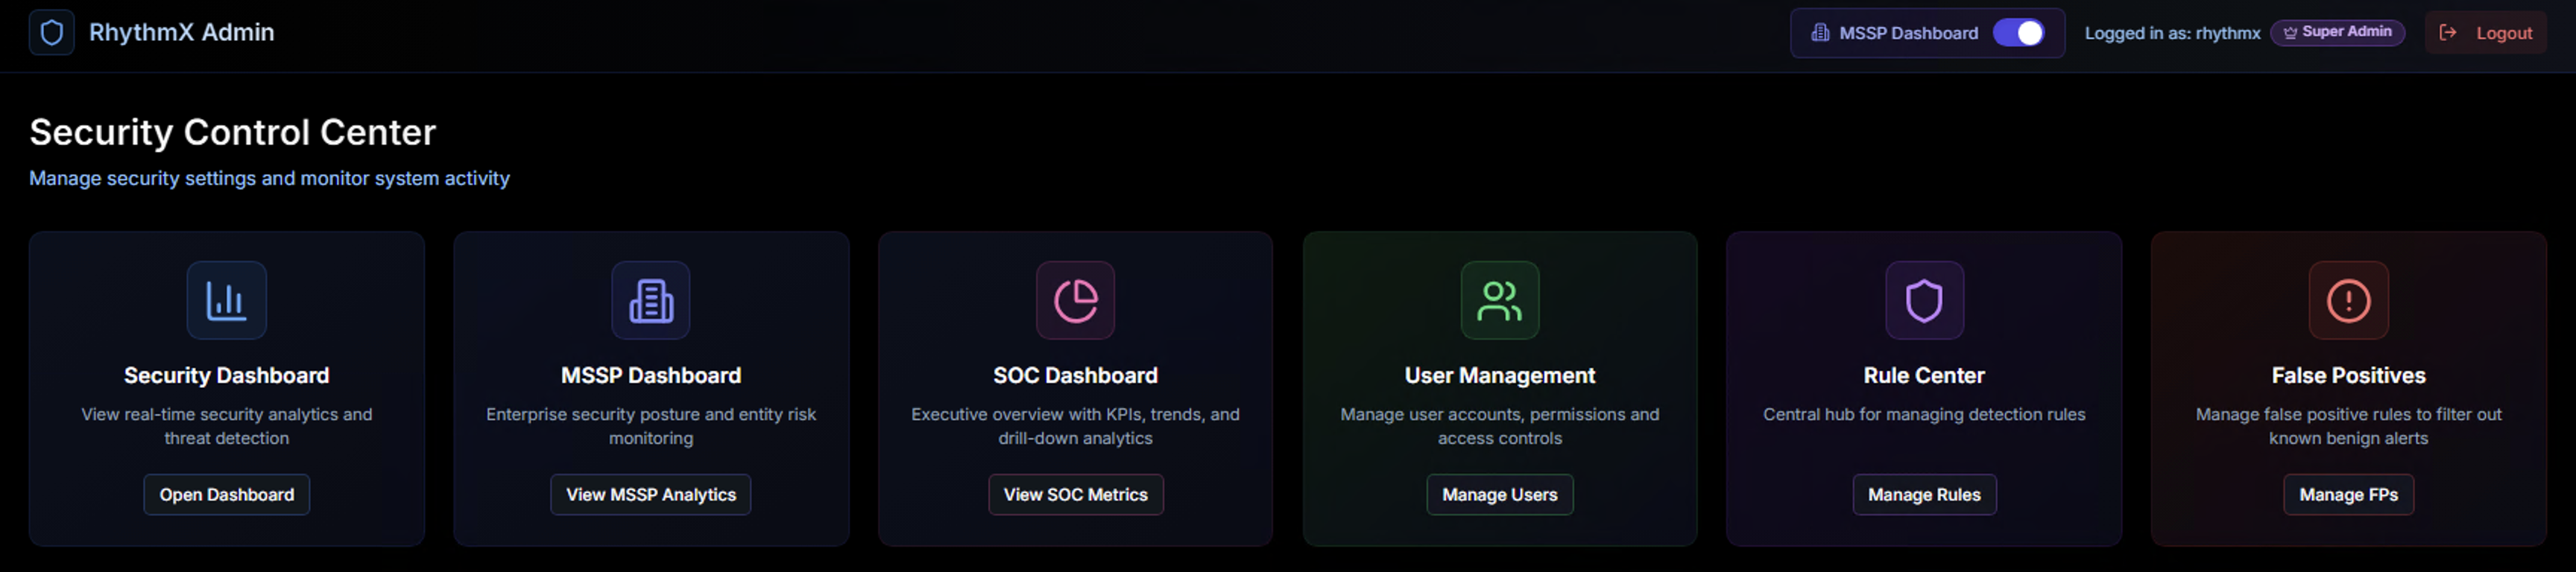The height and width of the screenshot is (572, 2576).
Task: Click the RhythmX Admin title
Action: (x=181, y=32)
